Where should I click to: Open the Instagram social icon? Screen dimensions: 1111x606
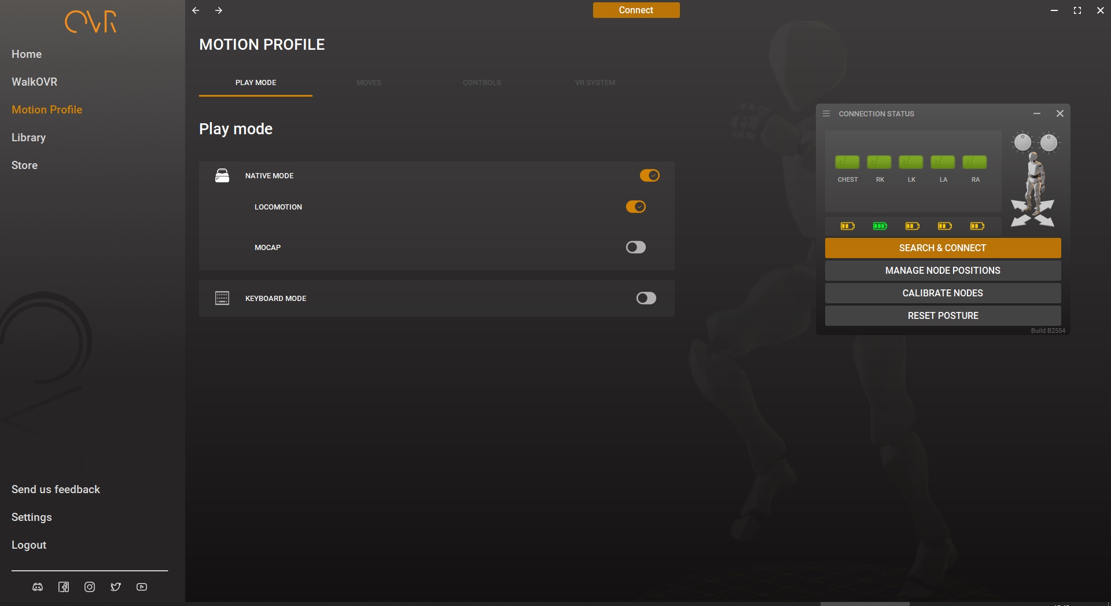pyautogui.click(x=90, y=587)
